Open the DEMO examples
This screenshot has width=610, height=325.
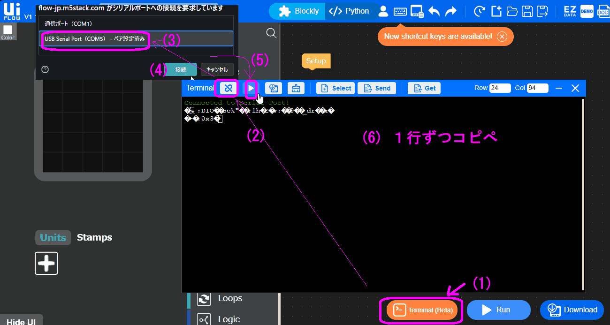587,11
